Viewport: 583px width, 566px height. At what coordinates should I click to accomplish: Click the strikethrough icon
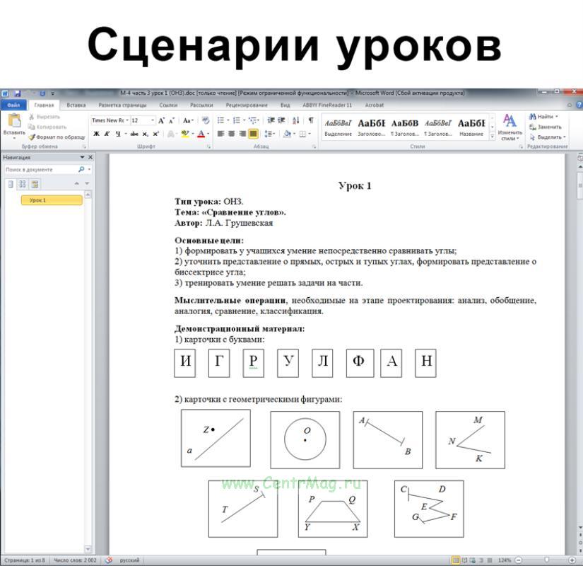(x=134, y=134)
